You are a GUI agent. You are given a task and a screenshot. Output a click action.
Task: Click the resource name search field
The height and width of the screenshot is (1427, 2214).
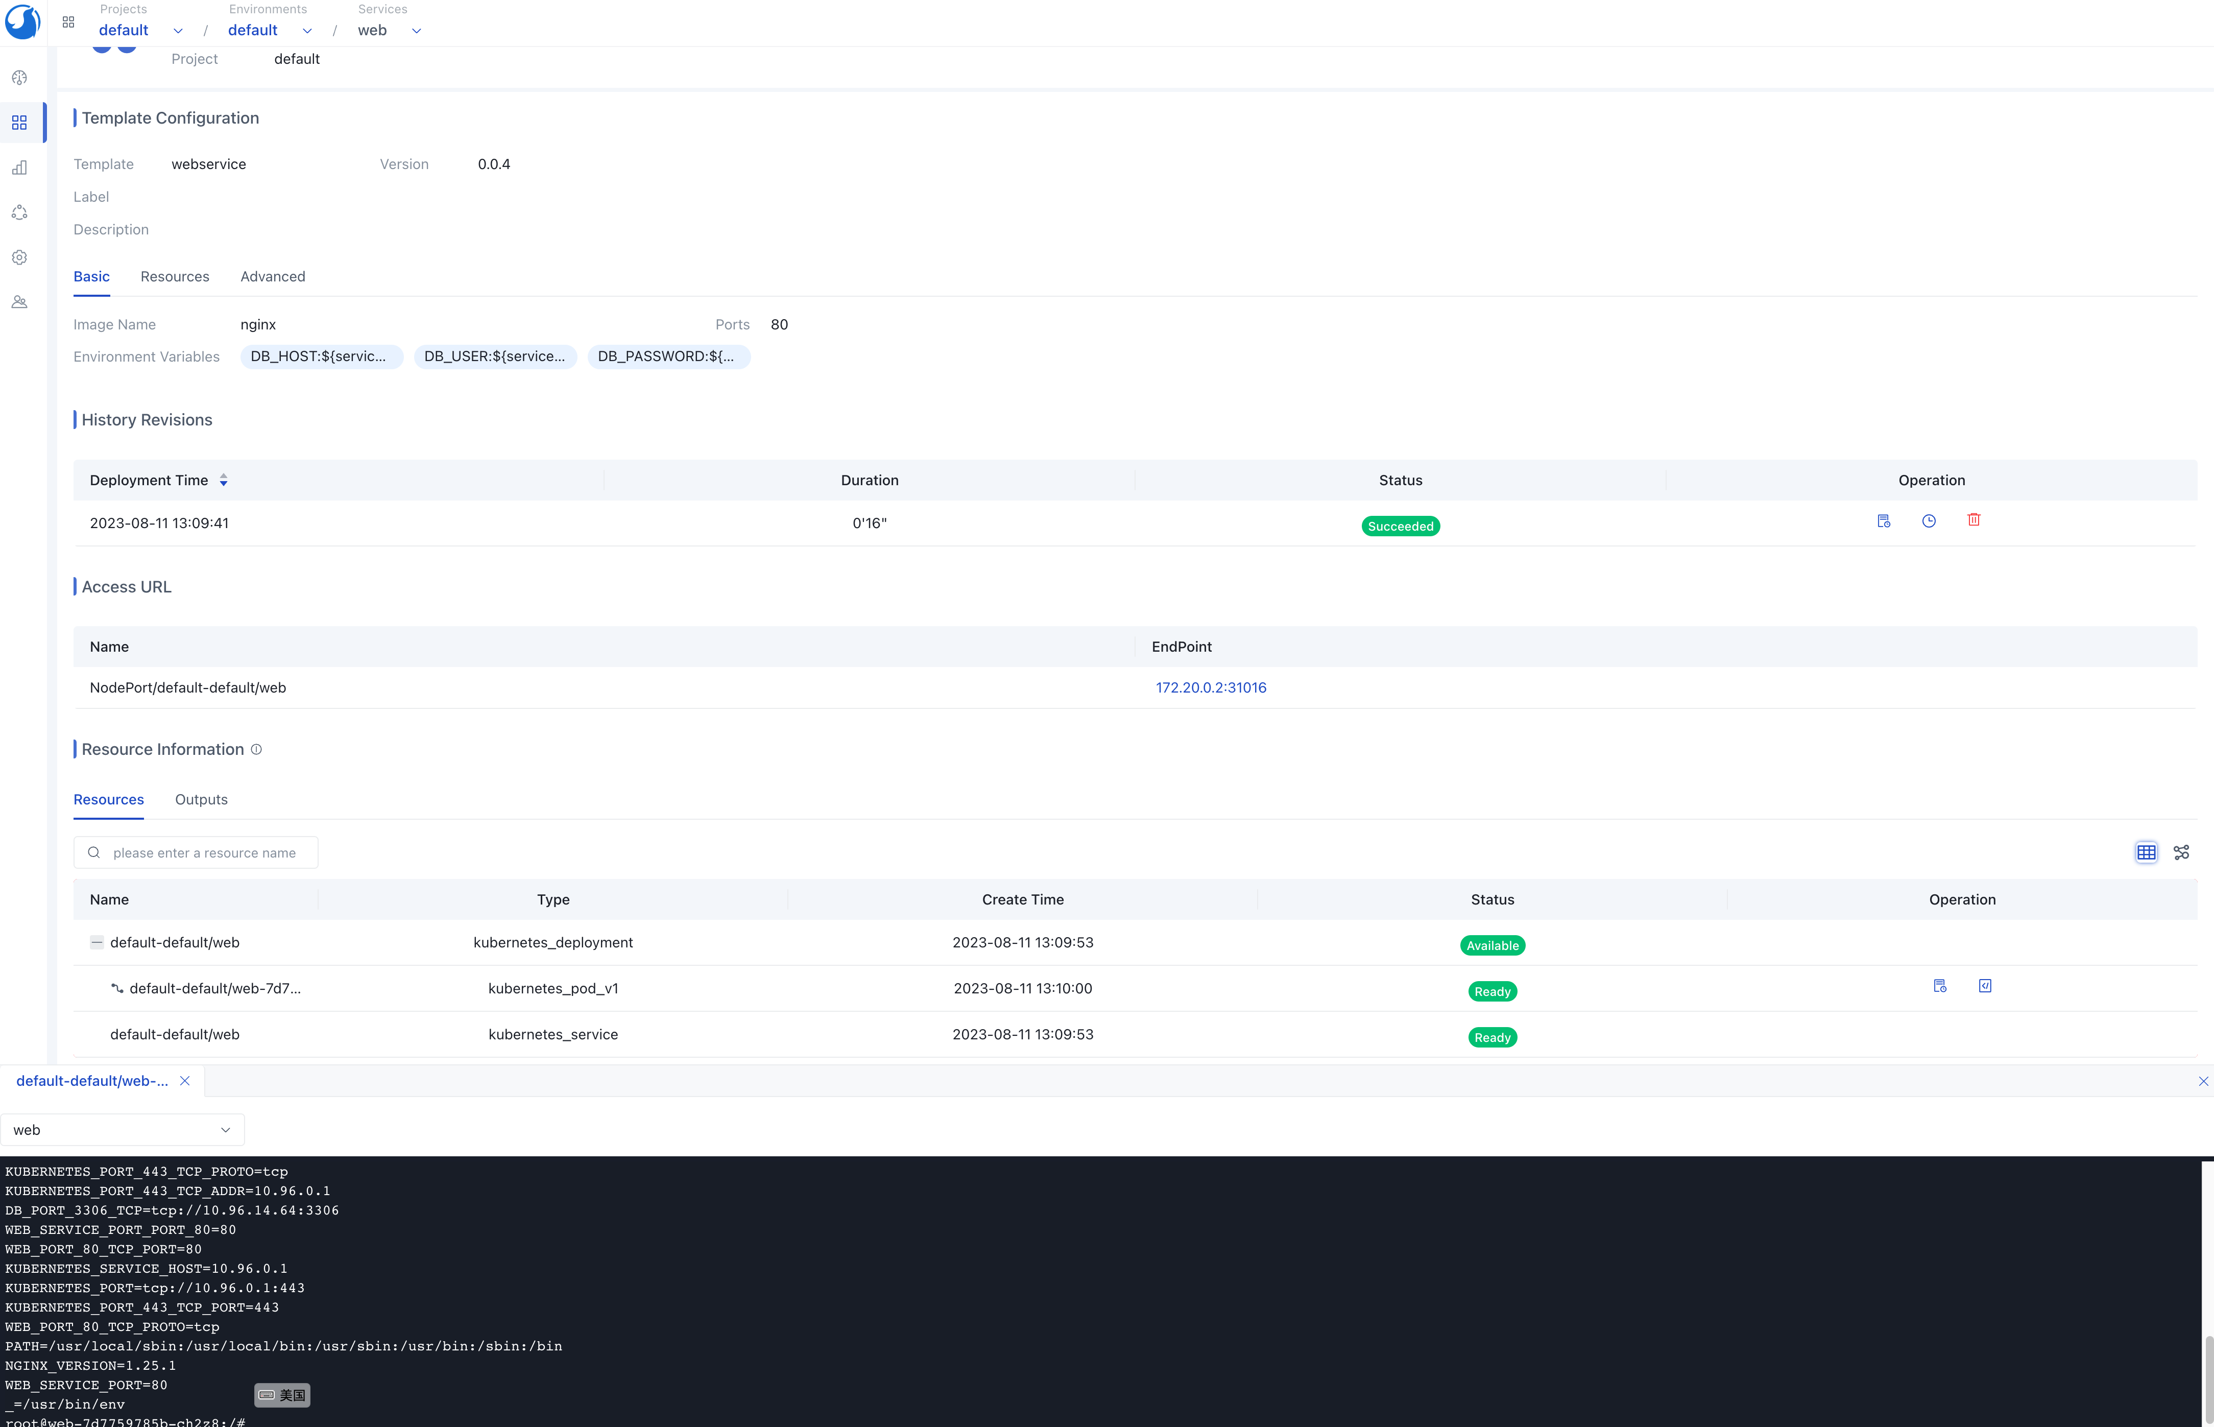pos(204,852)
